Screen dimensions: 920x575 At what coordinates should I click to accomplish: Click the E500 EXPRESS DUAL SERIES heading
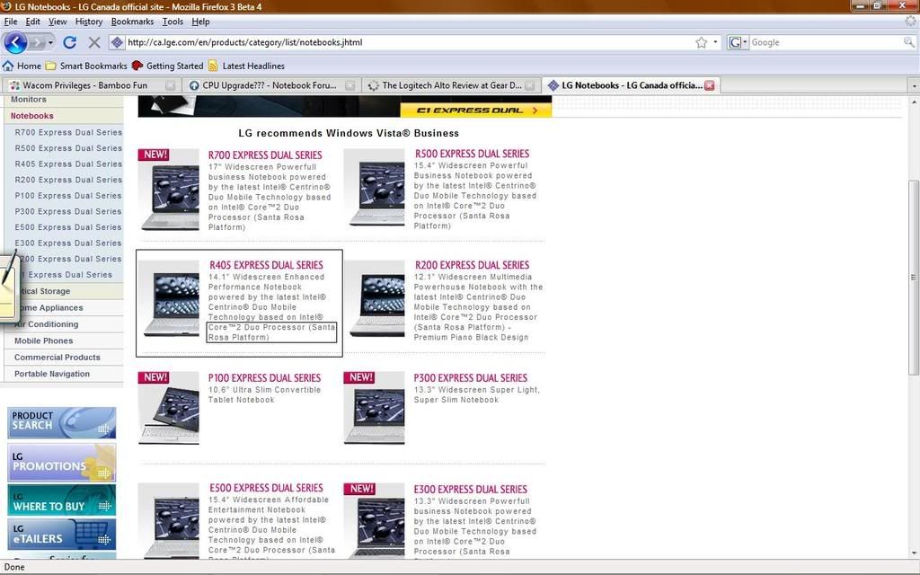coord(266,488)
